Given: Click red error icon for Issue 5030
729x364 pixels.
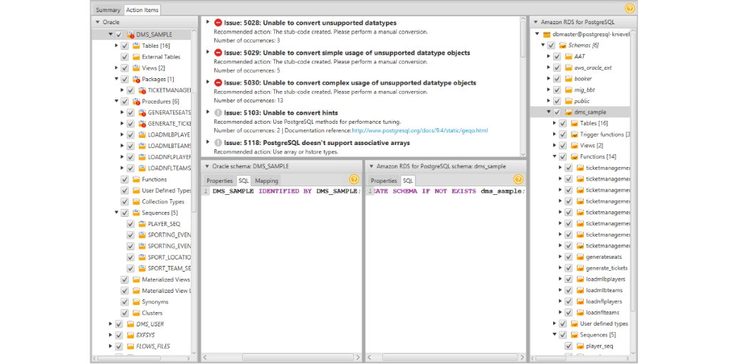Looking at the screenshot, I should (x=218, y=82).
